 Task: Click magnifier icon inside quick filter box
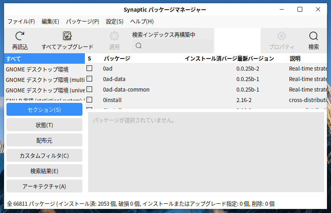[139, 46]
